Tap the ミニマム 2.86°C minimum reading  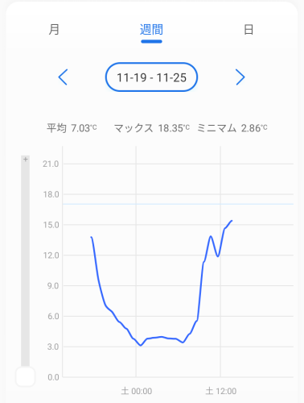[232, 128]
